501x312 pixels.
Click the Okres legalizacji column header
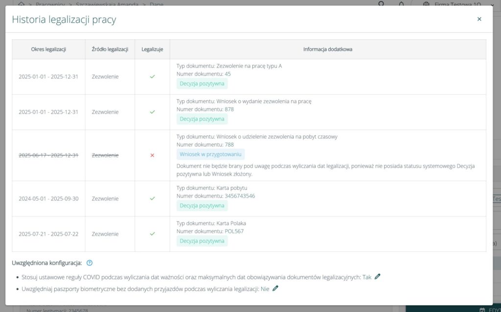(x=48, y=49)
